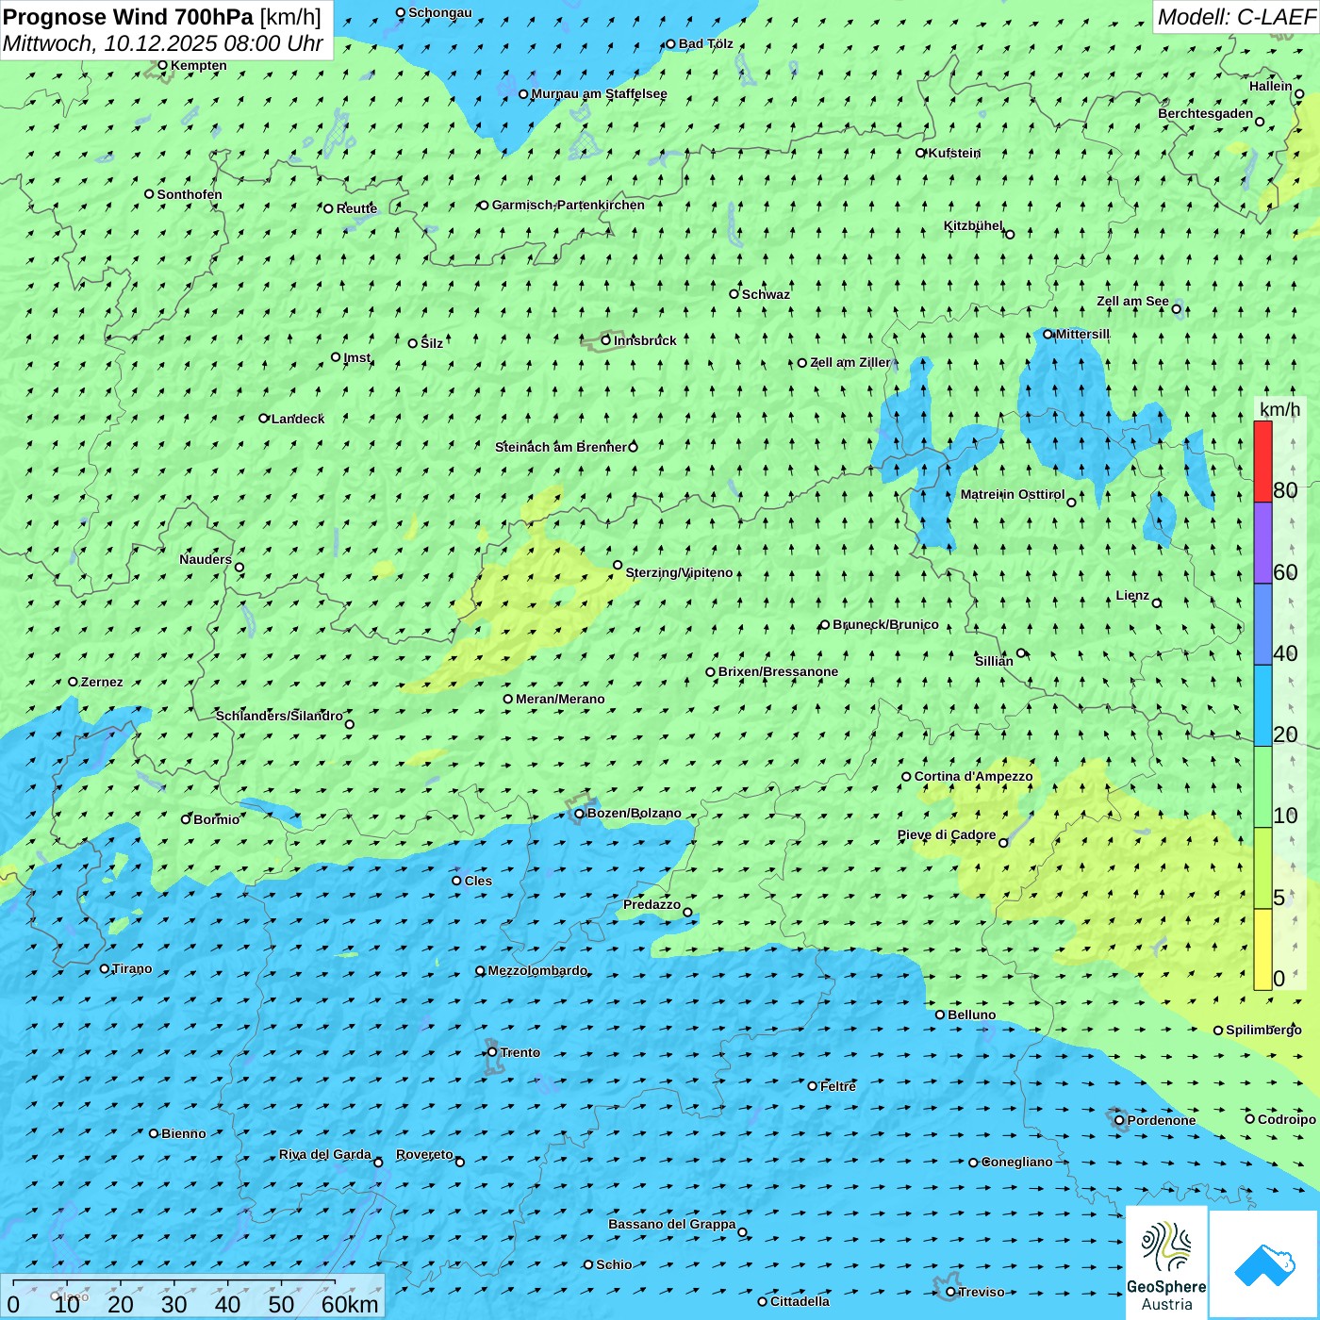The width and height of the screenshot is (1320, 1320).
Task: Select the Innsbruck city marker
Action: (606, 340)
